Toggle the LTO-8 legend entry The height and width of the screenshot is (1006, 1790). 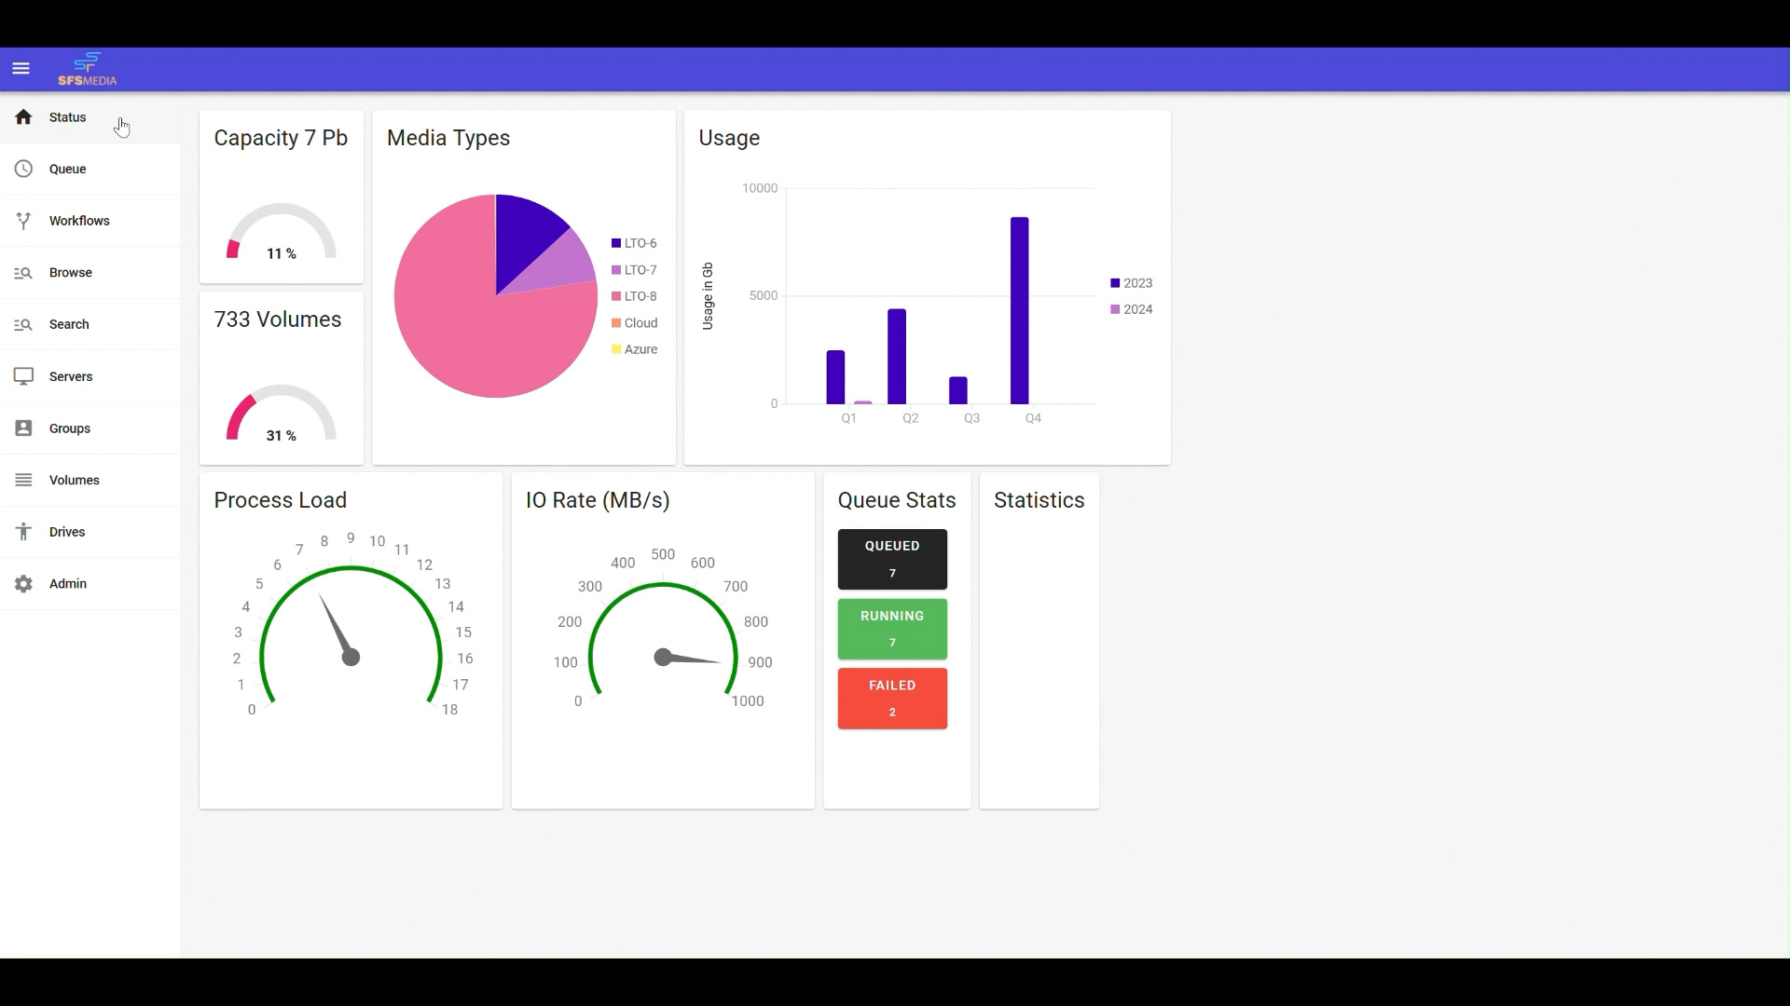[x=634, y=296]
